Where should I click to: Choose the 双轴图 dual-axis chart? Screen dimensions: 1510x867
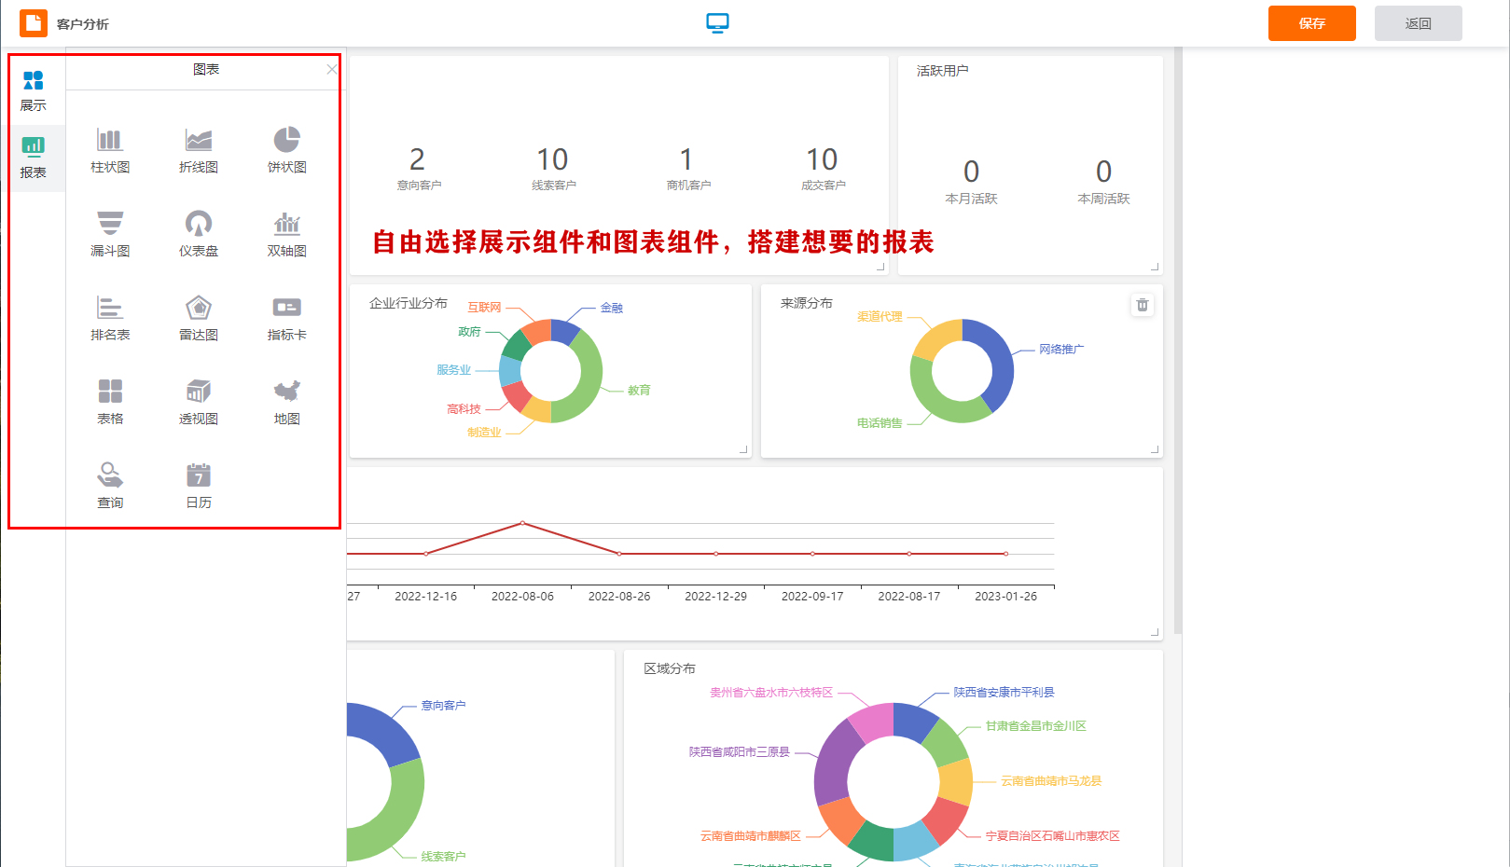click(285, 234)
